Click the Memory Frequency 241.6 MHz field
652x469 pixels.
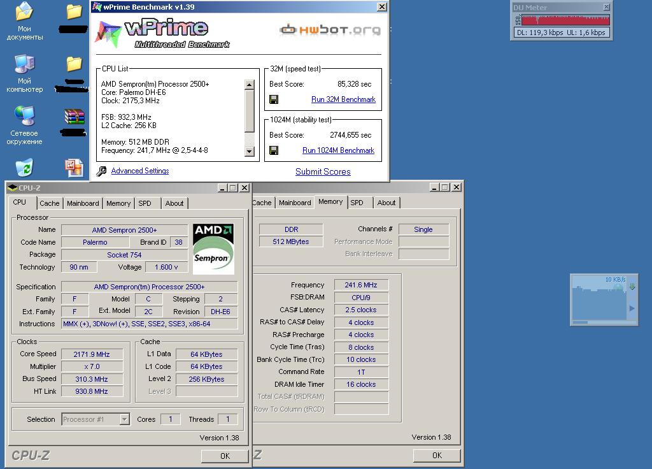(361, 285)
